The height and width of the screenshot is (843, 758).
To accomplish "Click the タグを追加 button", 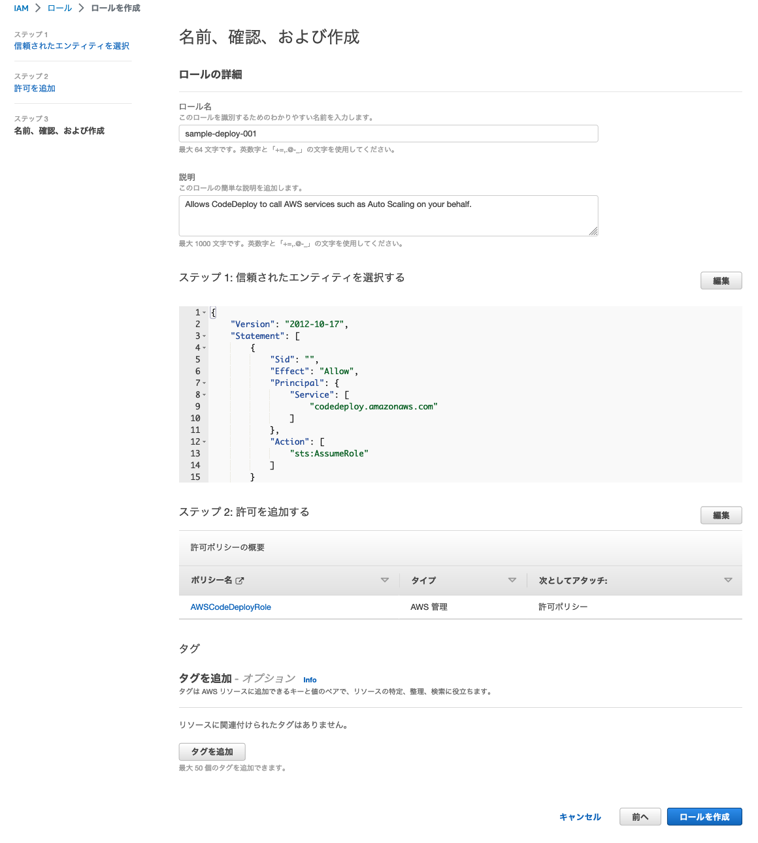I will tap(212, 752).
